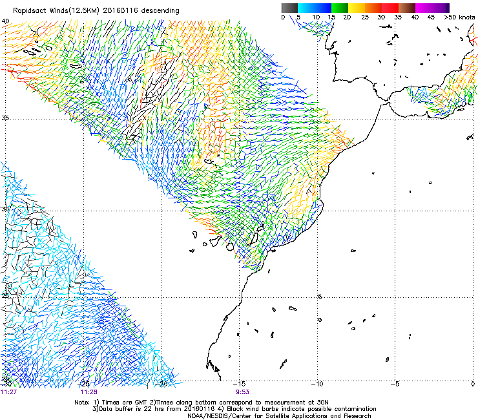478x420 pixels.
Task: Click the cyan-blue 5-15 knots legend swatch
Action: click(x=315, y=8)
